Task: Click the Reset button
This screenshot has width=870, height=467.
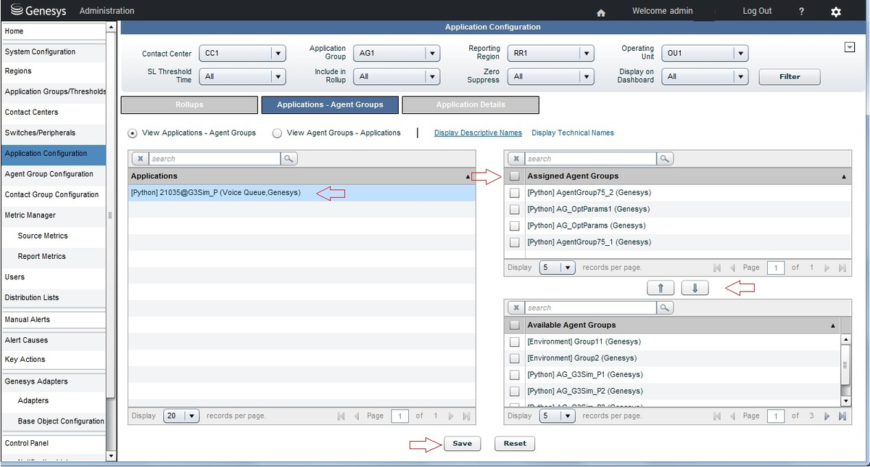Action: pyautogui.click(x=515, y=444)
